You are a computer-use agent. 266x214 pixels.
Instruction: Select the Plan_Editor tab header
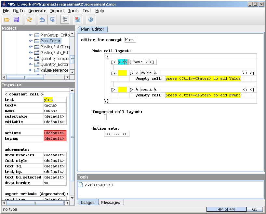point(93,29)
